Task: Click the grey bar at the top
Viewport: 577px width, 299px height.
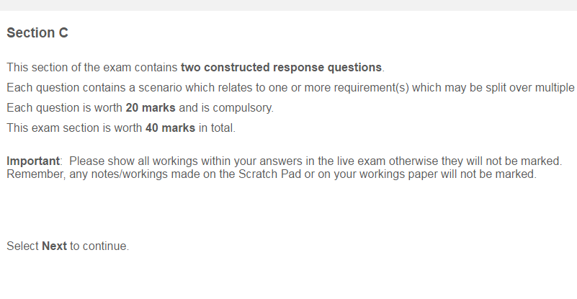Action: point(288,5)
